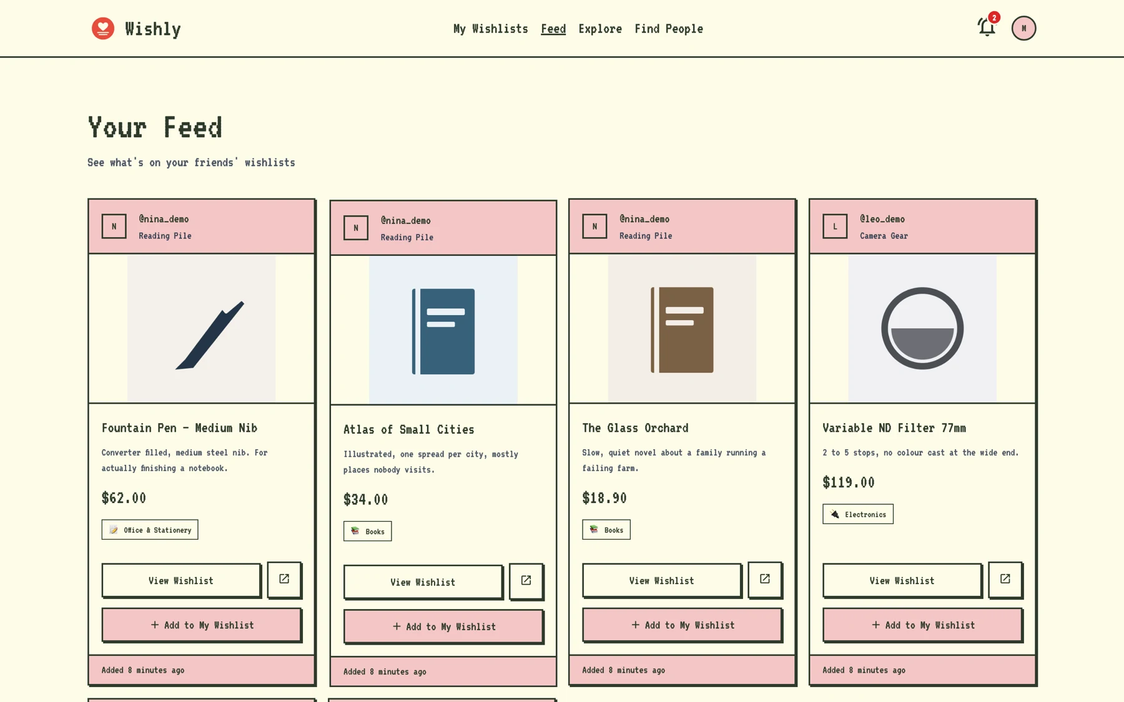Click 'Variable ND Filter 77mm' title
The width and height of the screenshot is (1124, 702).
[x=894, y=428]
